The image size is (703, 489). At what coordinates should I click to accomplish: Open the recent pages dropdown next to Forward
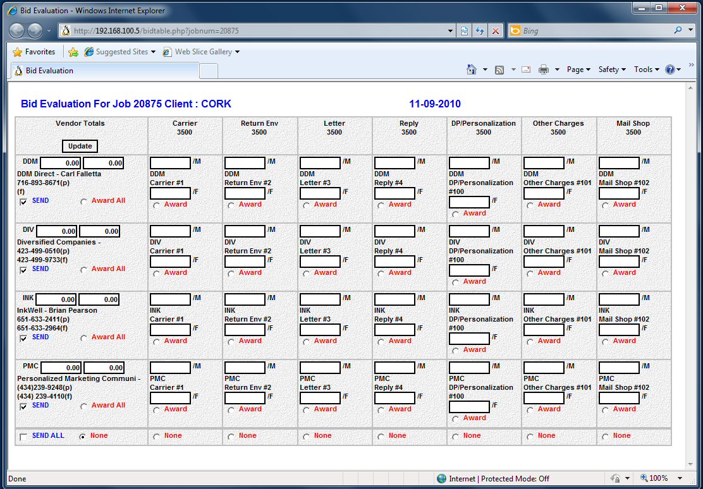pos(49,31)
